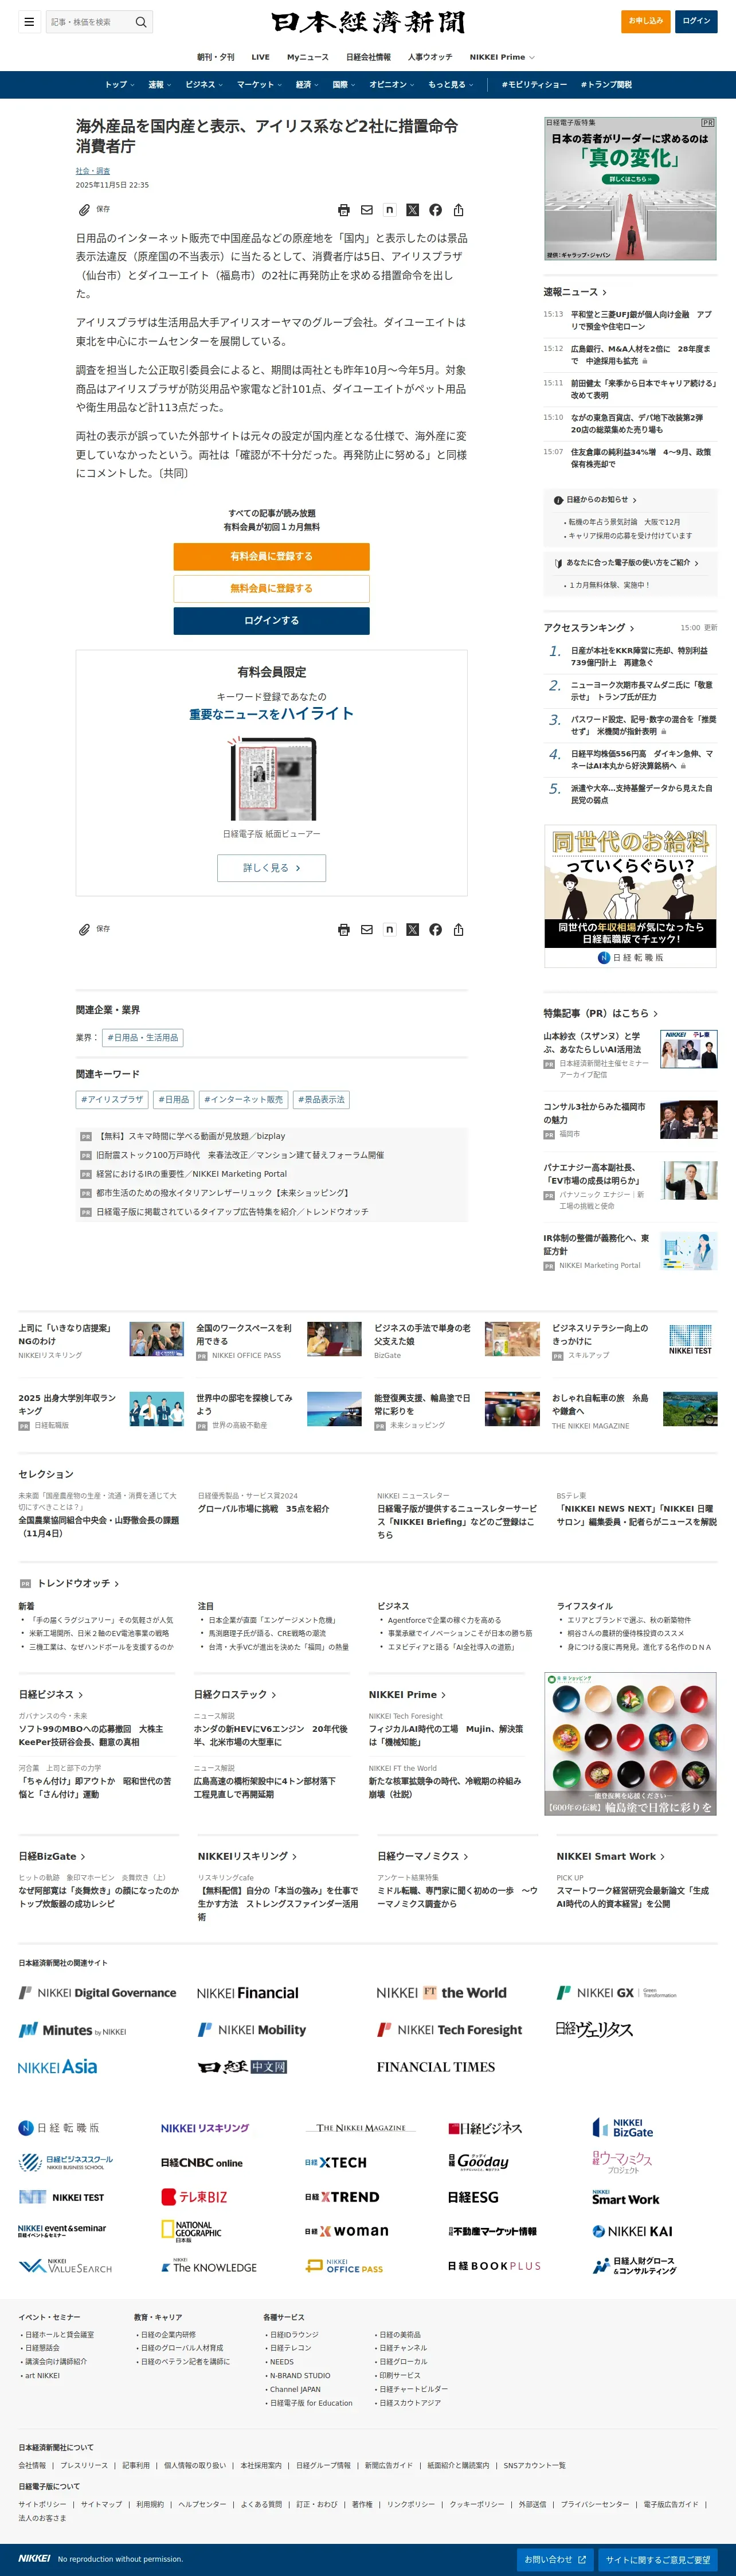Share on Facebook via the top icon
The width and height of the screenshot is (736, 2576).
(436, 210)
